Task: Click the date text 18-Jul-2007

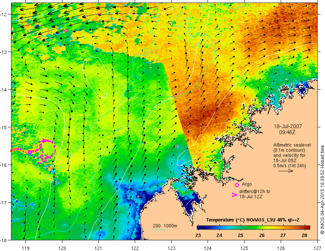Action: click(288, 126)
